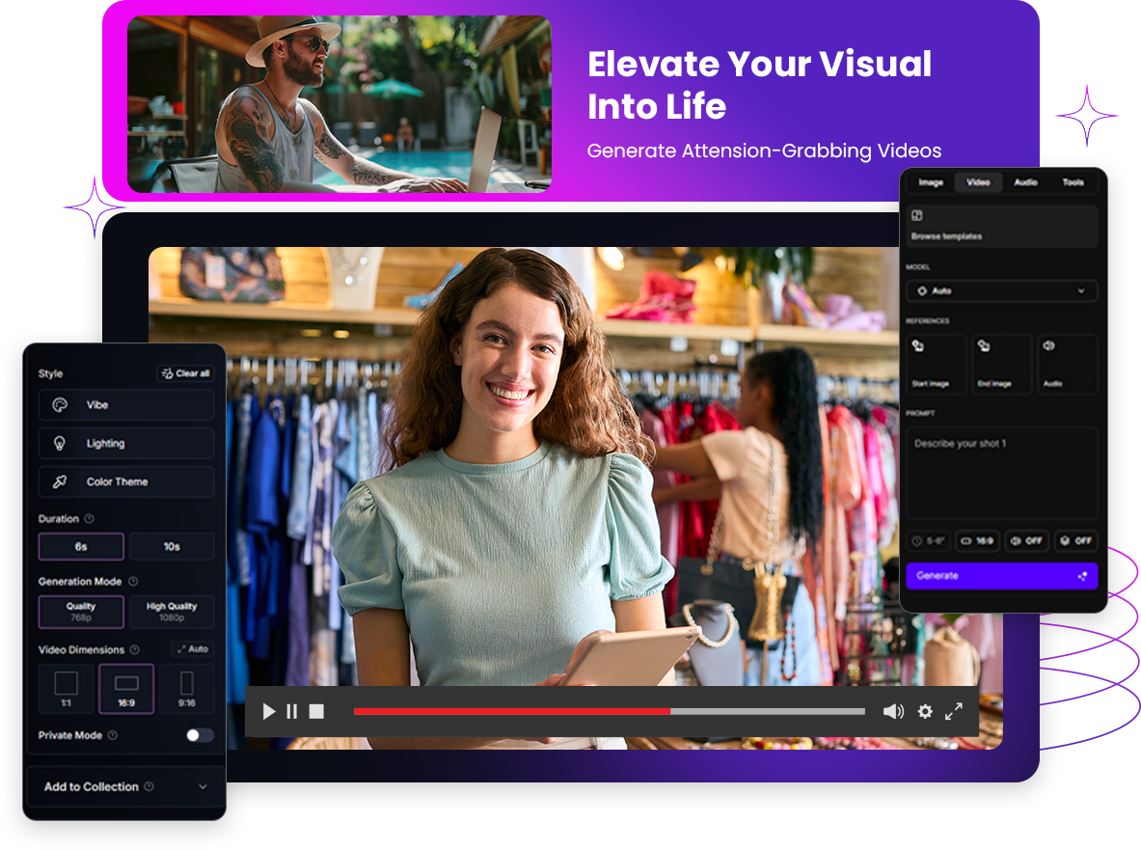Click the play icon in video player
The width and height of the screenshot is (1141, 850).
tap(269, 712)
